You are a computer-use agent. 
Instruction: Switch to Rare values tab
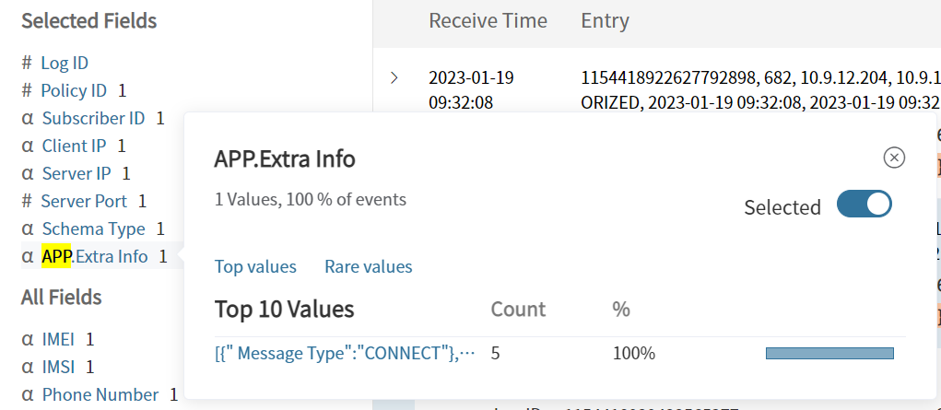(368, 267)
